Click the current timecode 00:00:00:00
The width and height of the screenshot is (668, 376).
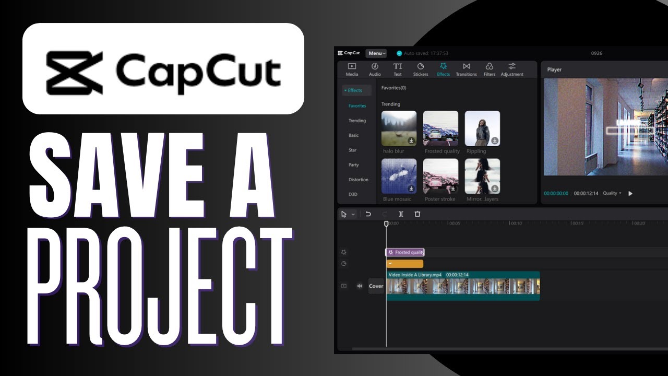[x=556, y=193]
